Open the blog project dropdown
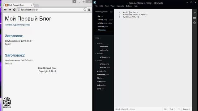The width and height of the screenshot is (198, 111). [98, 38]
